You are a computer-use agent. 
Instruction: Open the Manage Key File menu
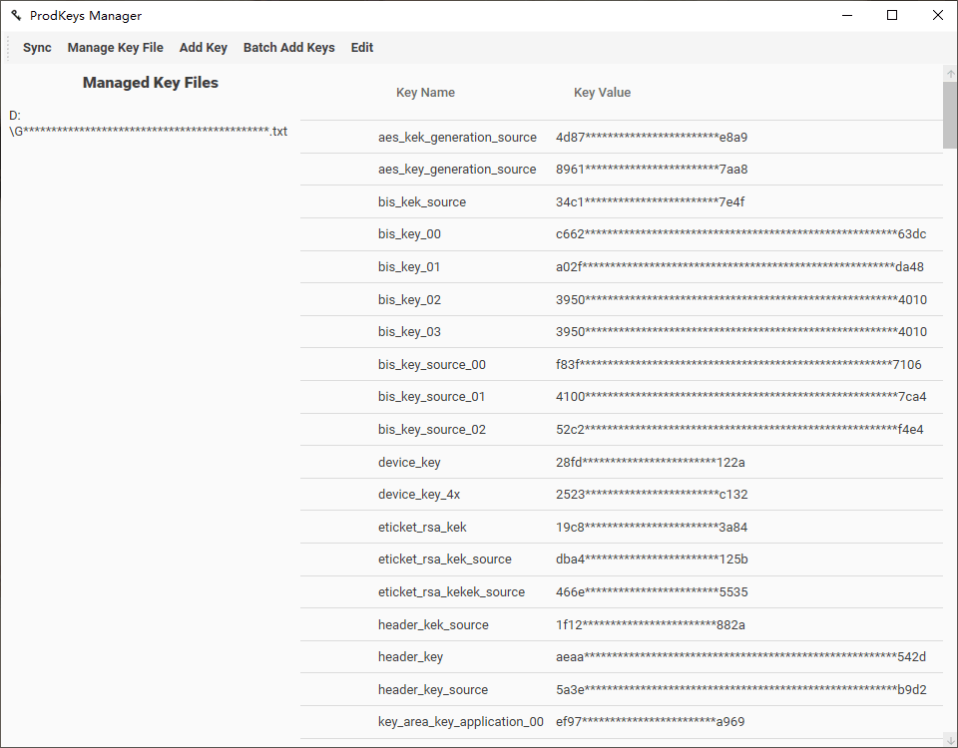tap(115, 48)
